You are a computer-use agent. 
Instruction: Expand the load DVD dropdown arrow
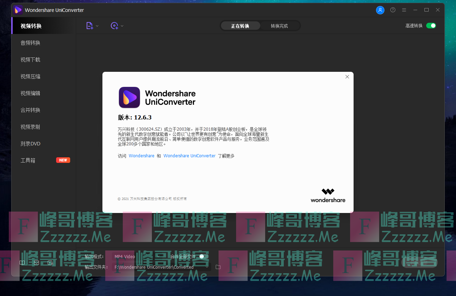pos(122,26)
